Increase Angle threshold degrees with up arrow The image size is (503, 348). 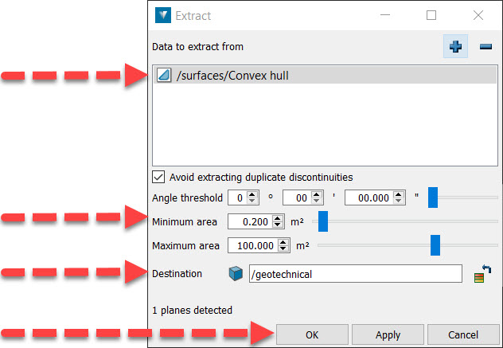click(252, 194)
